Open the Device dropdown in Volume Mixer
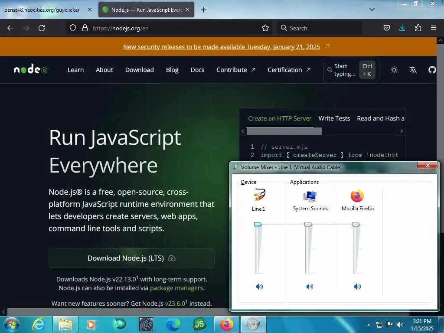444x333 pixels. click(x=248, y=182)
